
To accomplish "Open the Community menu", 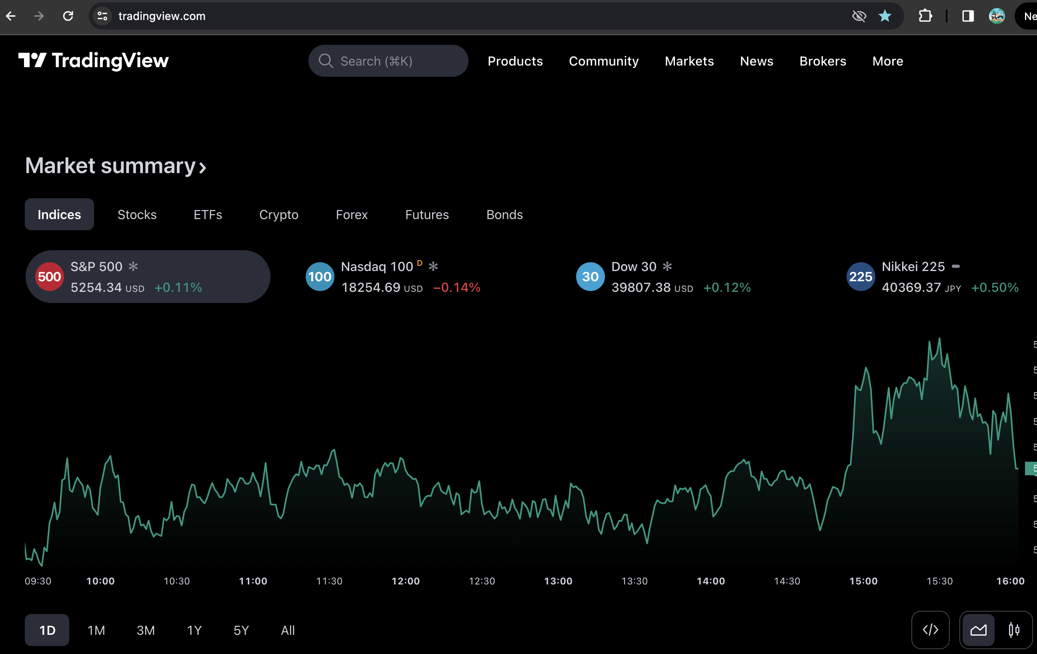I will click(604, 61).
